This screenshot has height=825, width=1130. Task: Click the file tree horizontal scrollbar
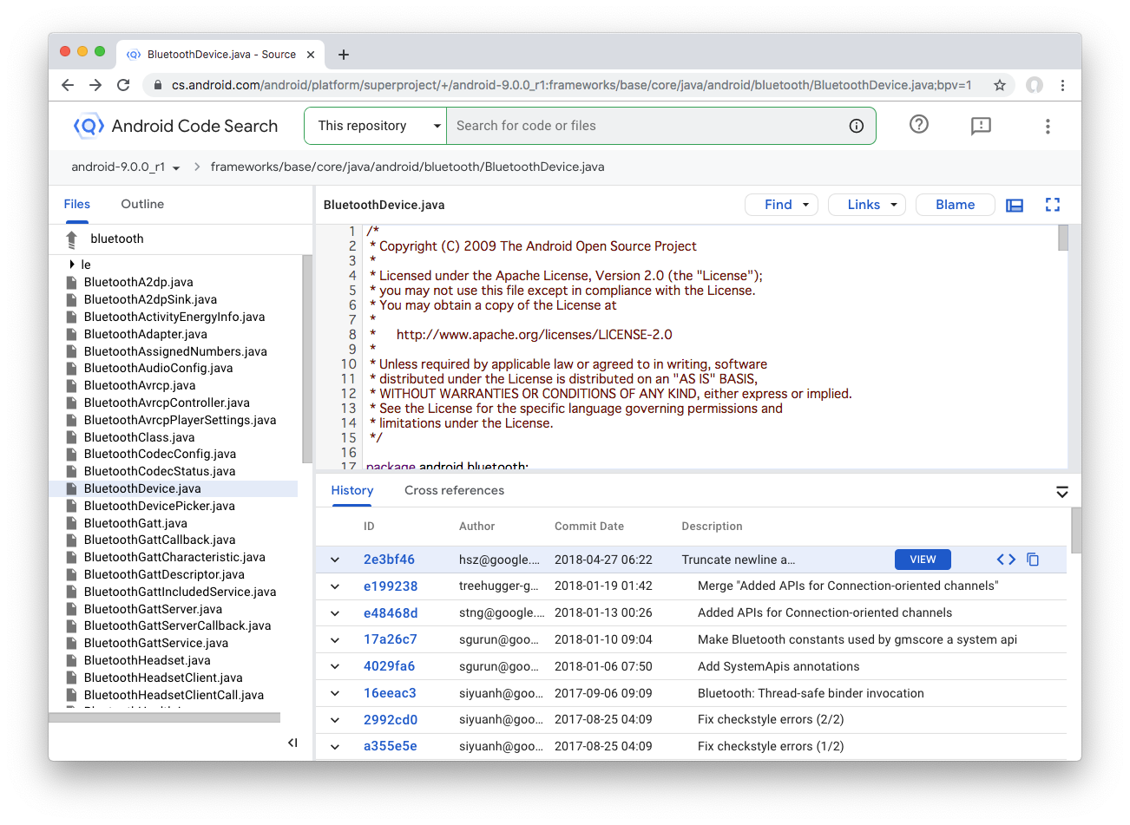click(165, 717)
